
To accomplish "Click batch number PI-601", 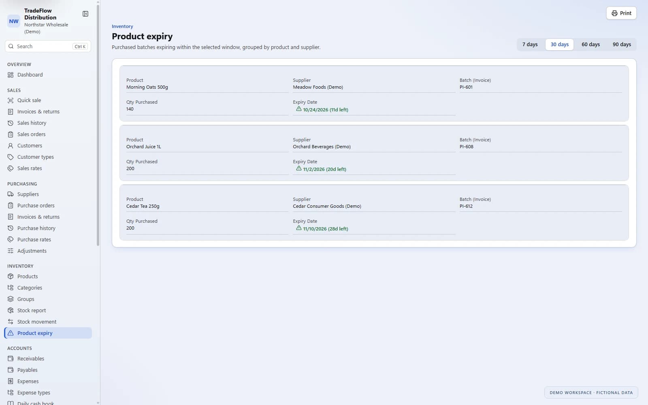I will click(466, 87).
